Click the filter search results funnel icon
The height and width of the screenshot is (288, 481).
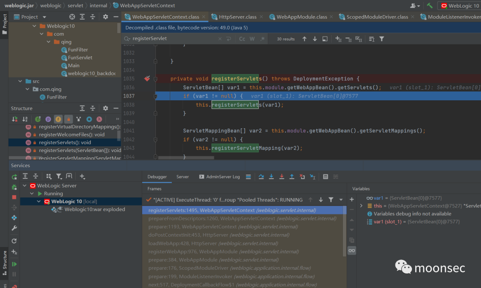coord(382,39)
